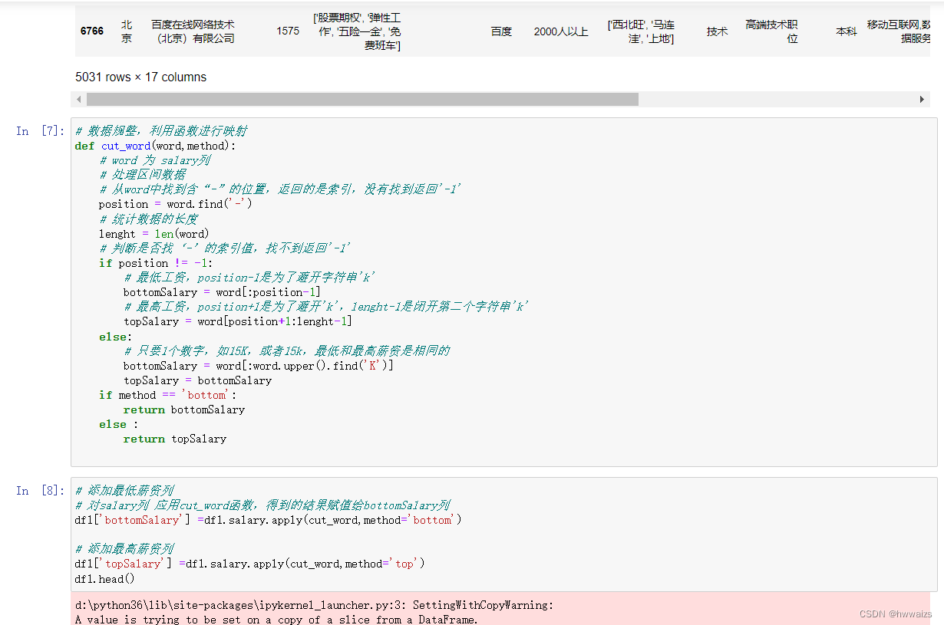The width and height of the screenshot is (944, 625).
Task: Select the In [7] prompt label
Action: click(x=41, y=131)
